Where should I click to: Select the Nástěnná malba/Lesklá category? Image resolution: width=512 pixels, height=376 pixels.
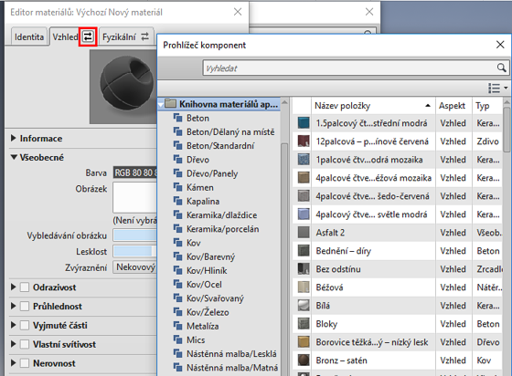pyautogui.click(x=231, y=353)
